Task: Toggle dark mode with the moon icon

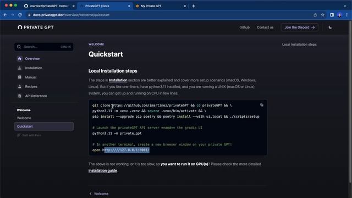Action: coord(330,28)
